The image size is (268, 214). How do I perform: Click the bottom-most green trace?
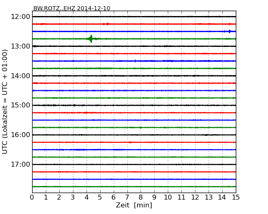coord(134,187)
